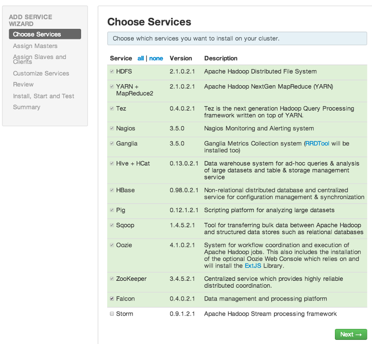Toggle the Sqoop checkbox
The image size is (372, 344).
coord(112,225)
